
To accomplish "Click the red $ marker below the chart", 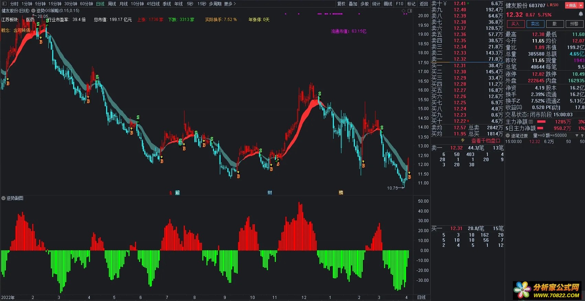I will tap(170, 193).
